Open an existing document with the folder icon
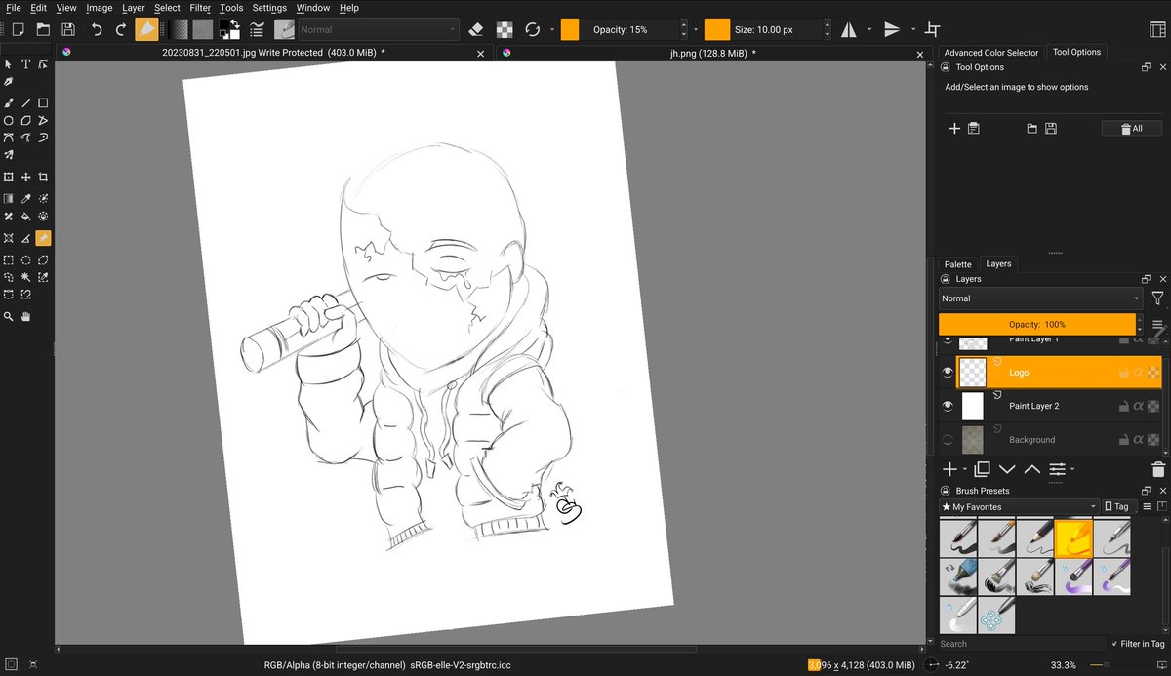The image size is (1171, 676). (43, 30)
